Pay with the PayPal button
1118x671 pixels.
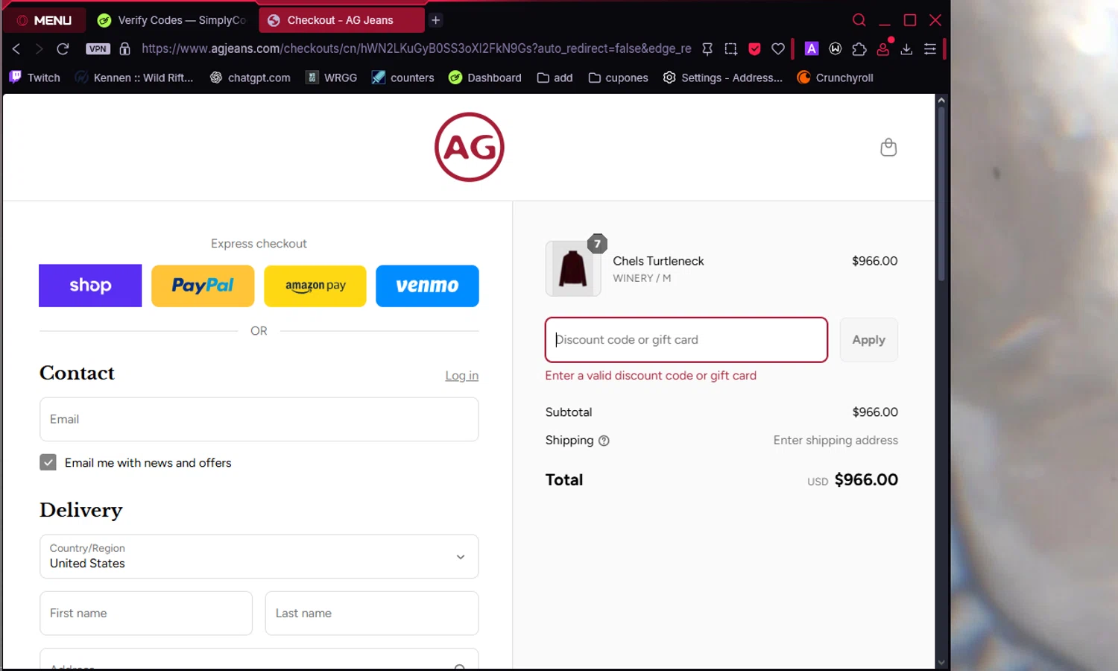203,286
